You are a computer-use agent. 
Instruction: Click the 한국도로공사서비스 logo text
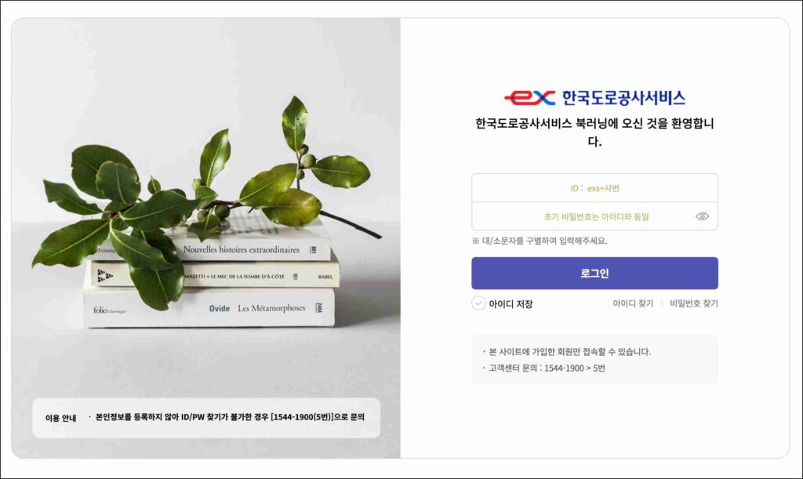point(623,98)
